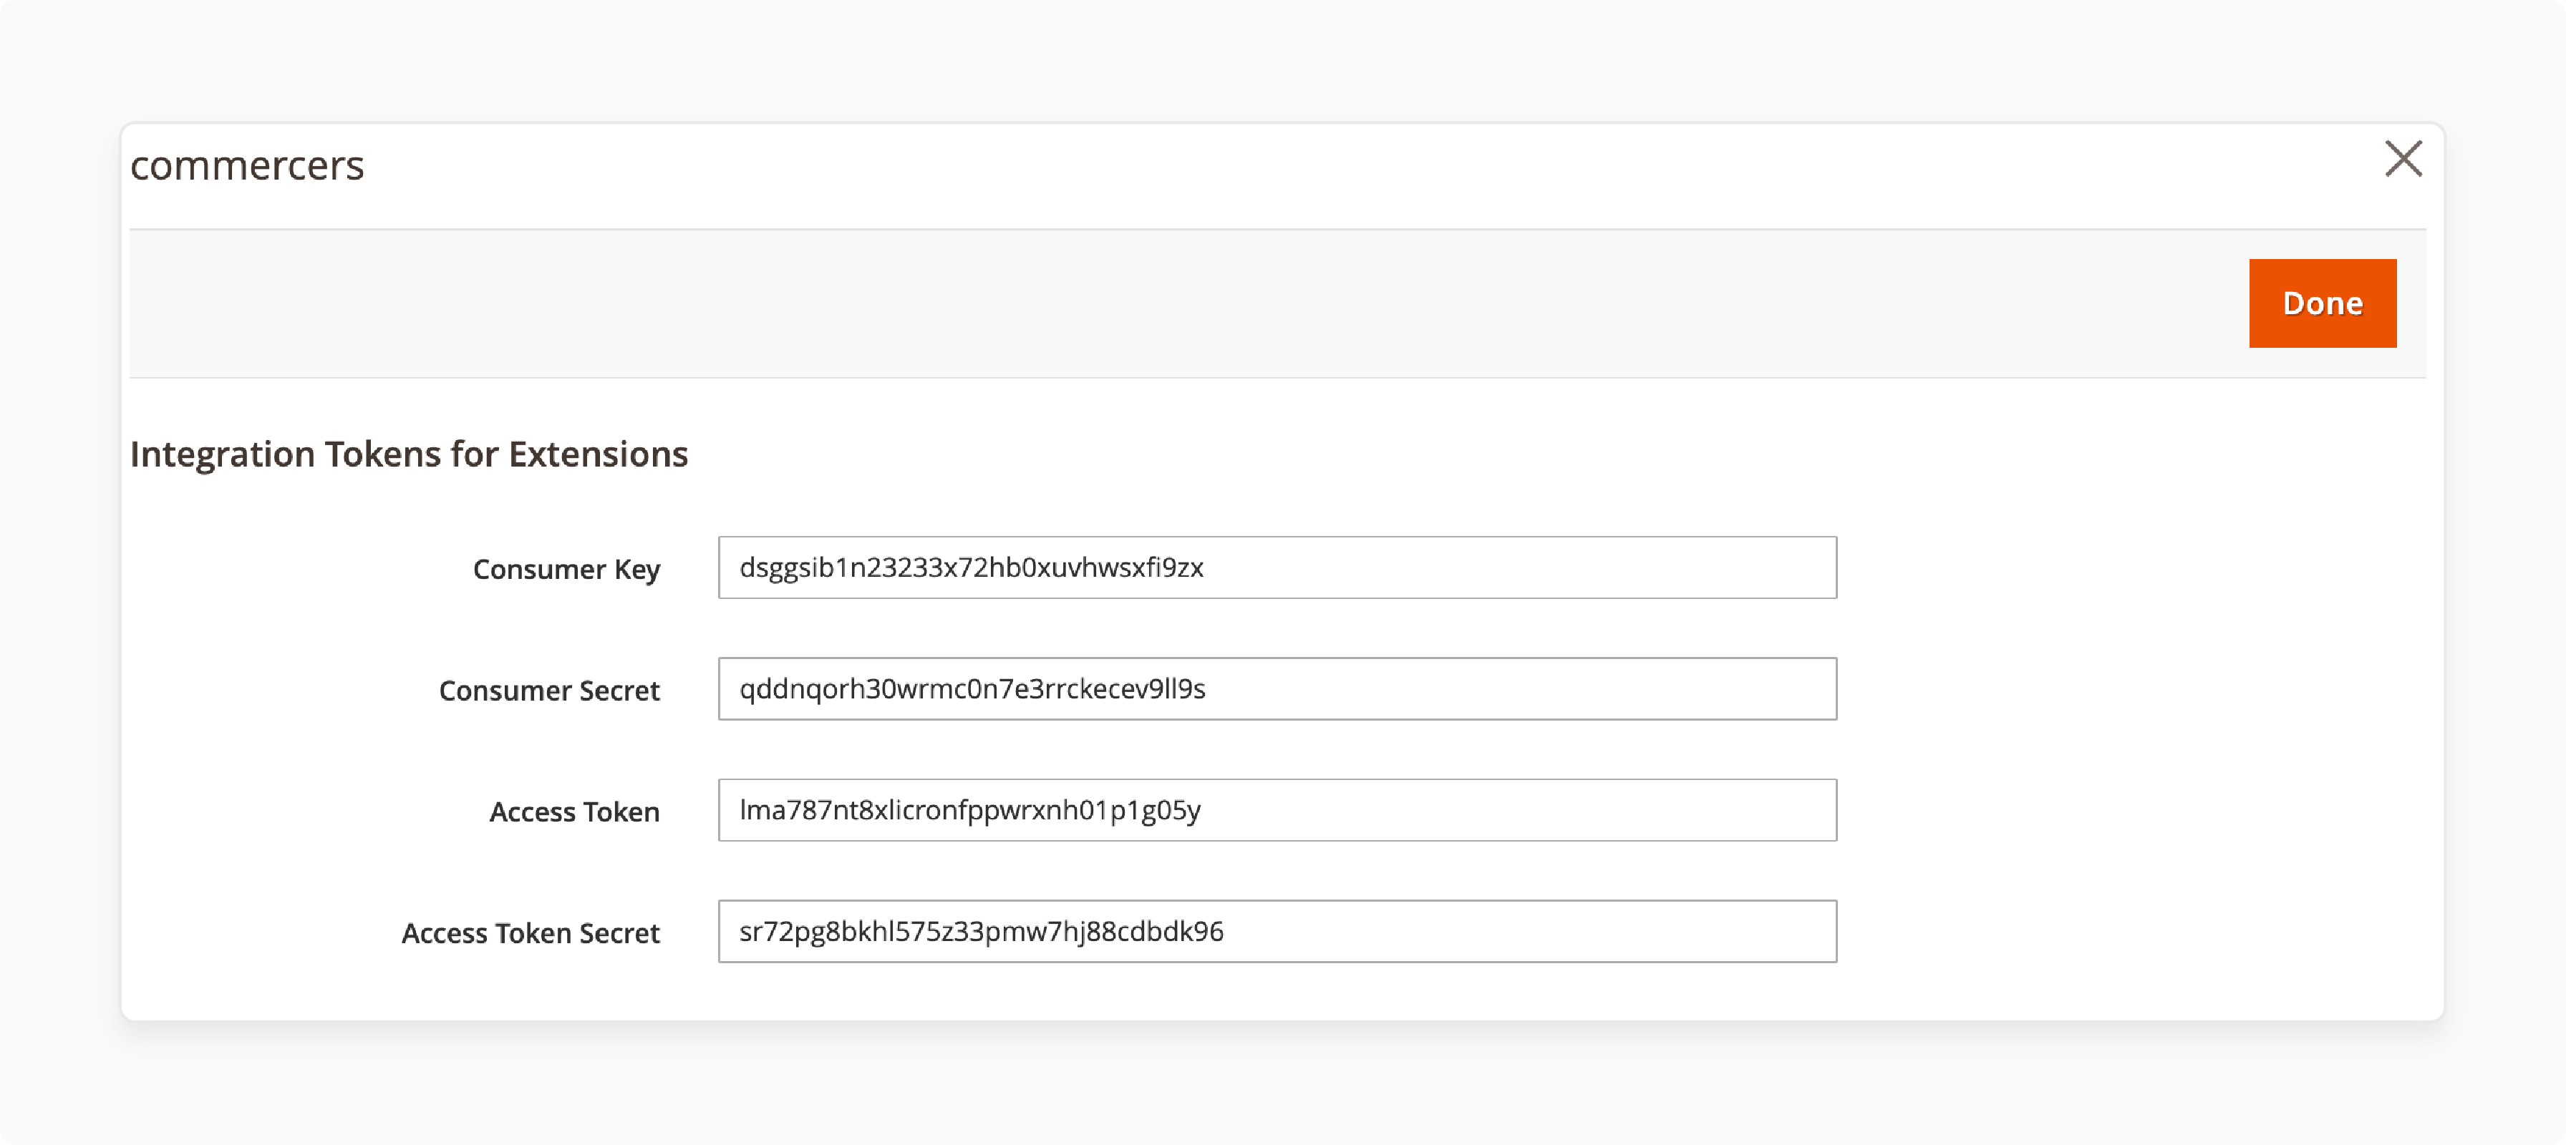
Task: Click the 'Consumer Key' label
Action: (566, 570)
